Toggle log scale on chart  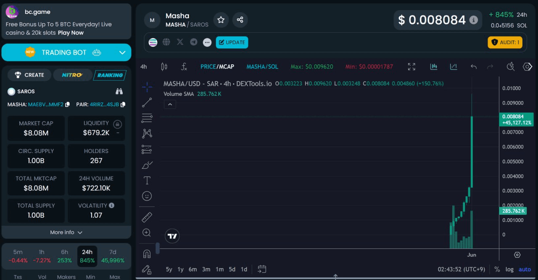(509, 269)
